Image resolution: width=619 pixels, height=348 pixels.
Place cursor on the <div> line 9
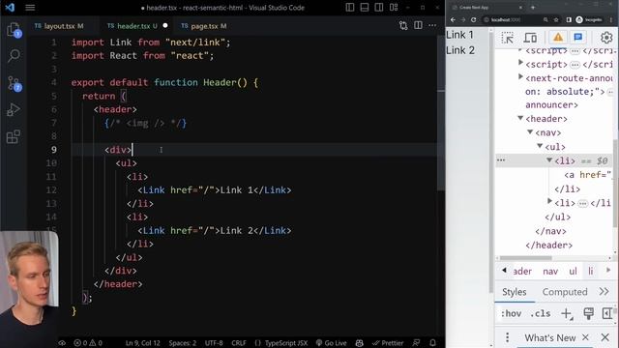click(x=118, y=150)
